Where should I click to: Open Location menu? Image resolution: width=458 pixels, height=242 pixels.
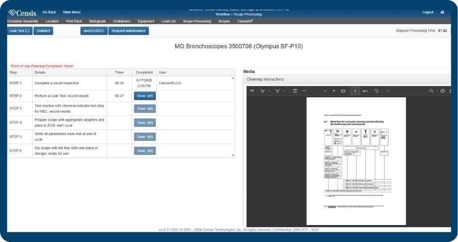point(52,21)
